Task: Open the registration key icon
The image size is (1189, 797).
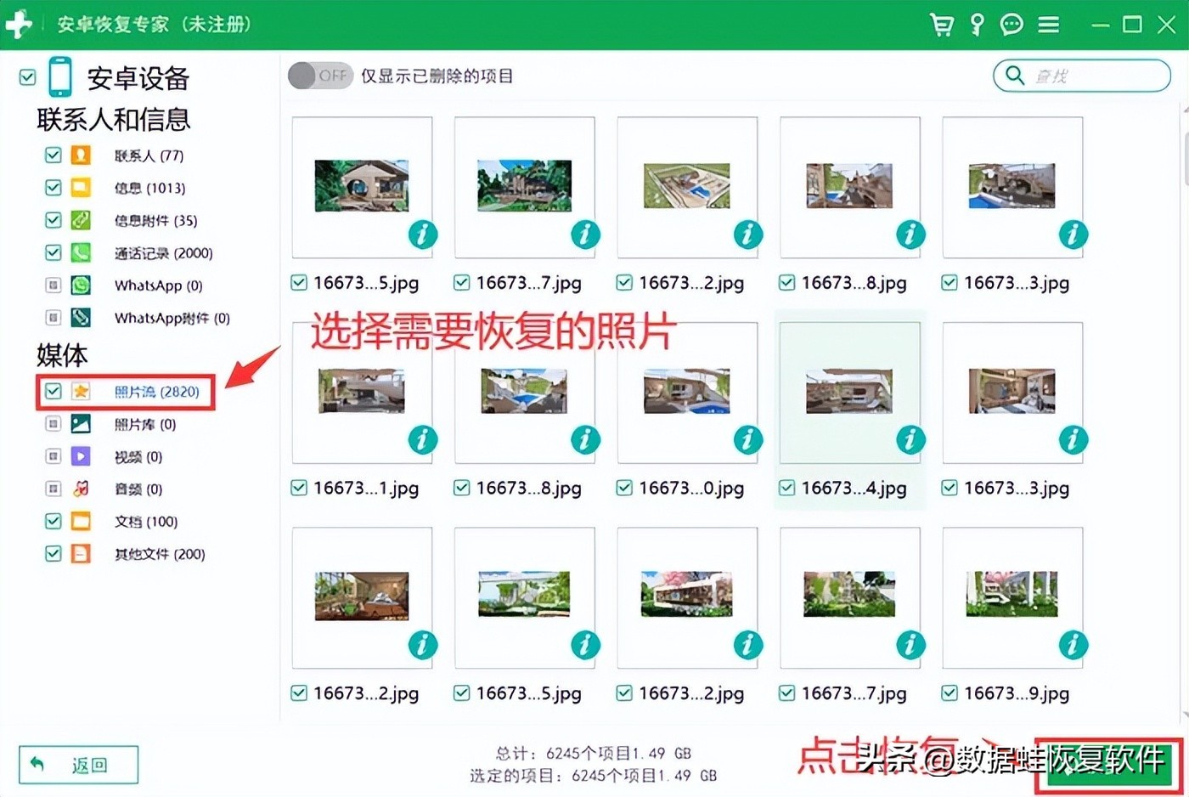Action: pyautogui.click(x=977, y=25)
